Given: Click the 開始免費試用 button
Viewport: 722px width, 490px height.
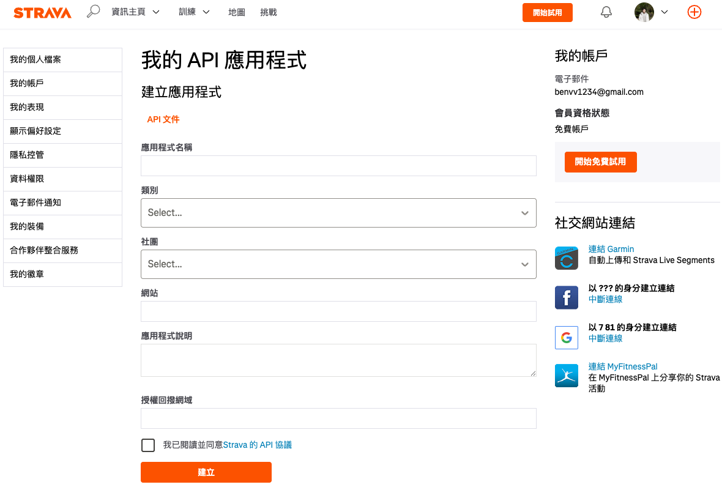Looking at the screenshot, I should (600, 162).
